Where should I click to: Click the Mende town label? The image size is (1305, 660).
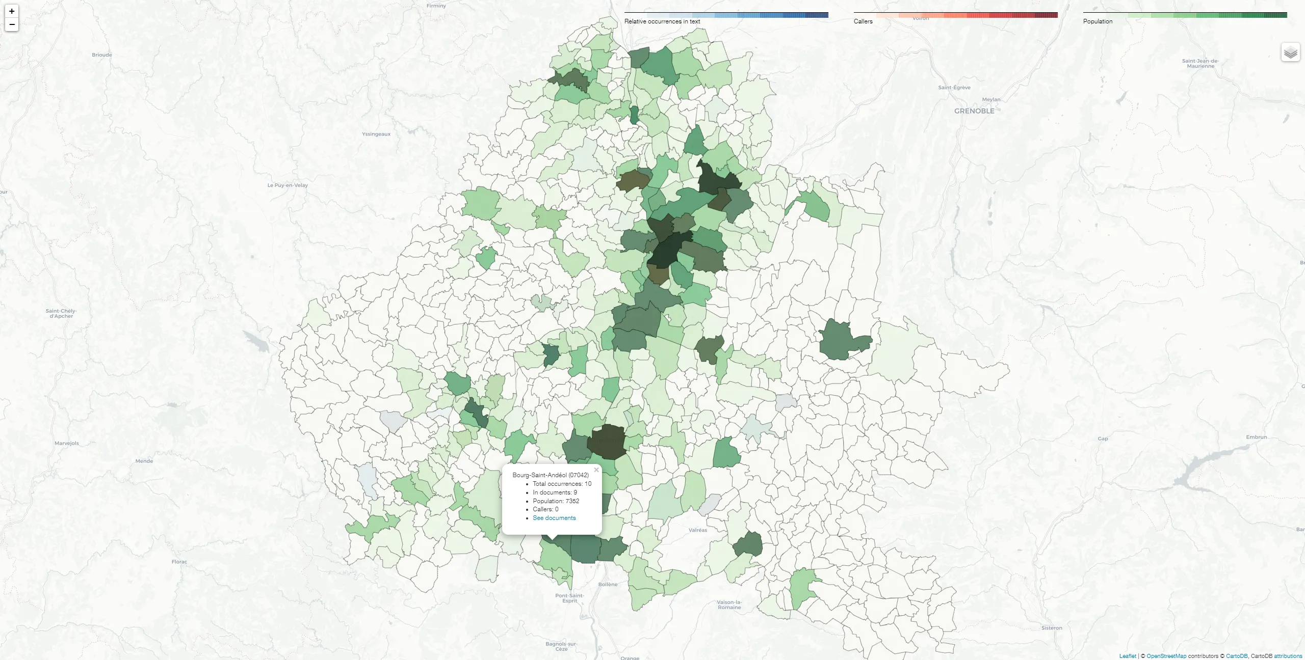point(144,461)
